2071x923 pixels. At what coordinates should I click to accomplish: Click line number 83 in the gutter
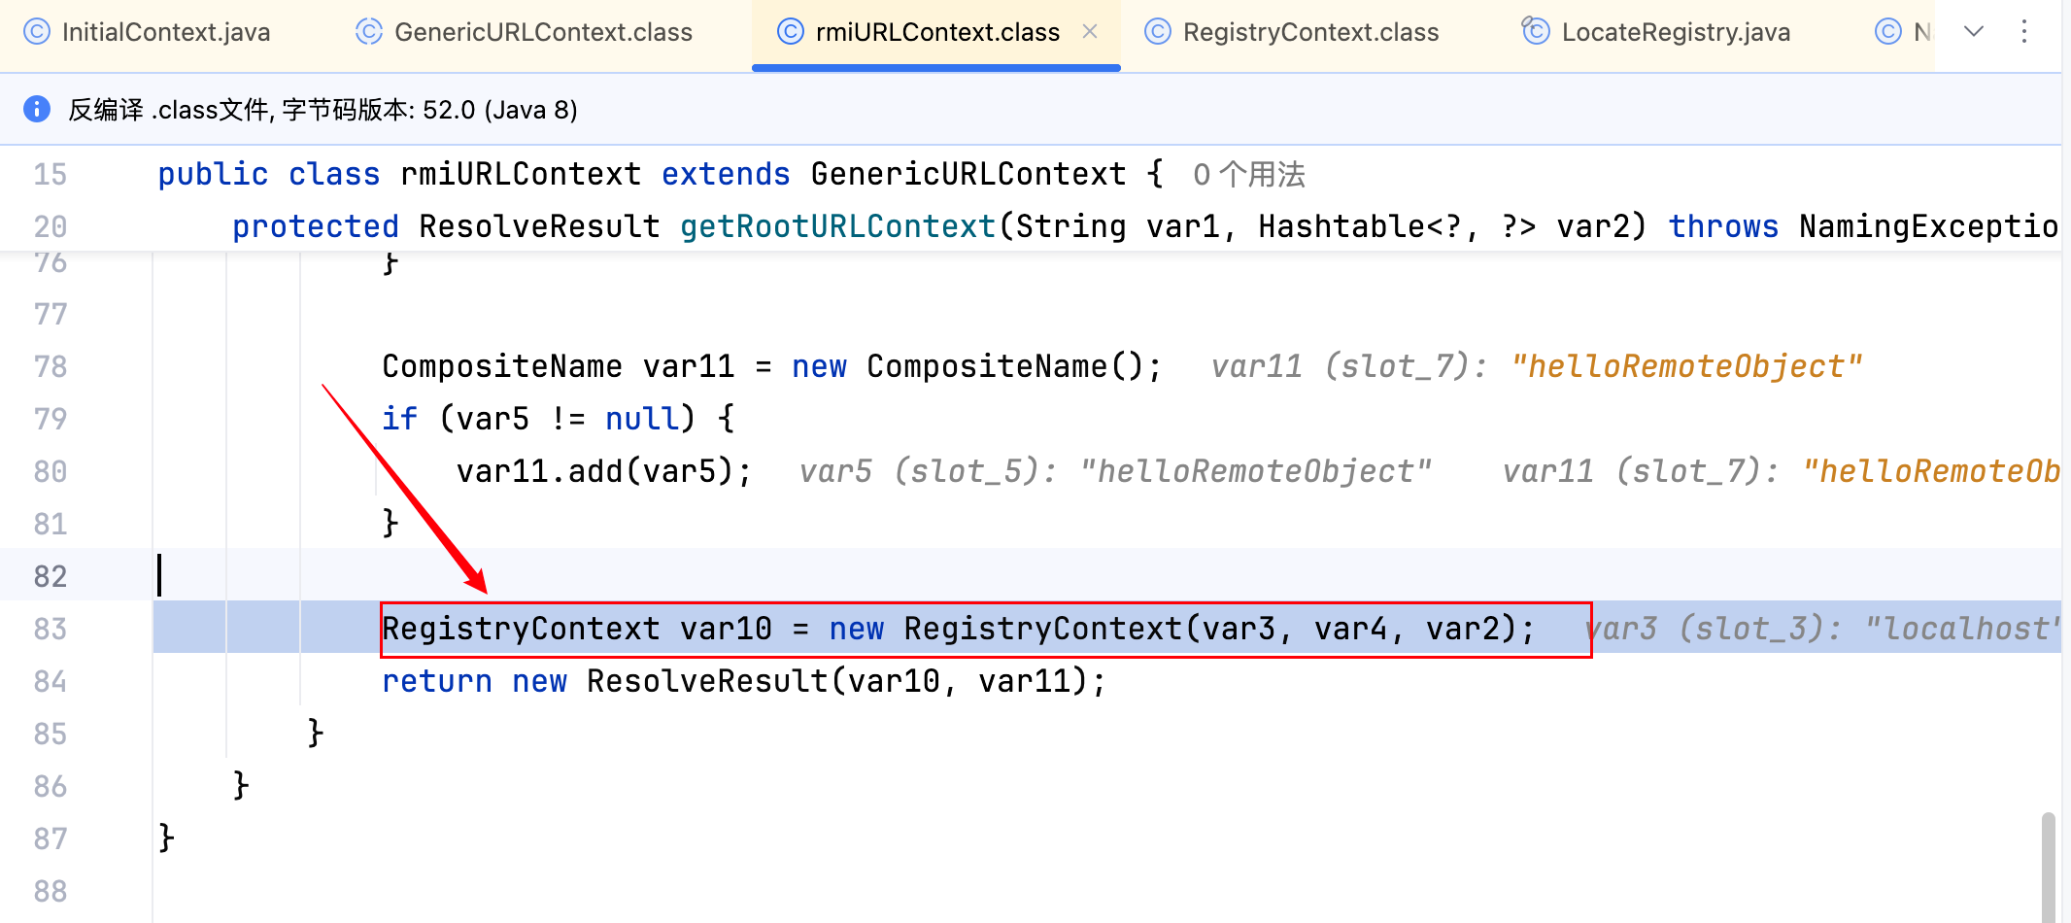point(51,629)
